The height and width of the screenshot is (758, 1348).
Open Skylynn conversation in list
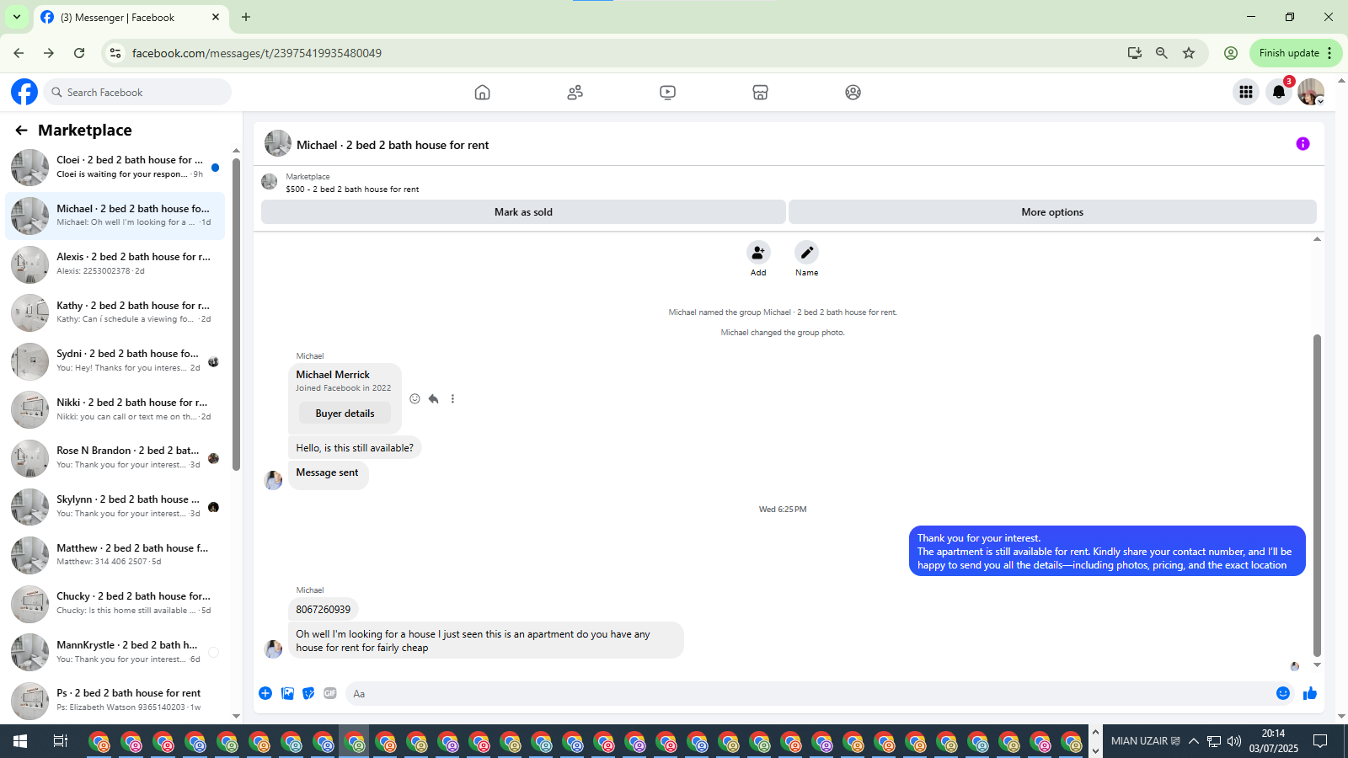(115, 506)
